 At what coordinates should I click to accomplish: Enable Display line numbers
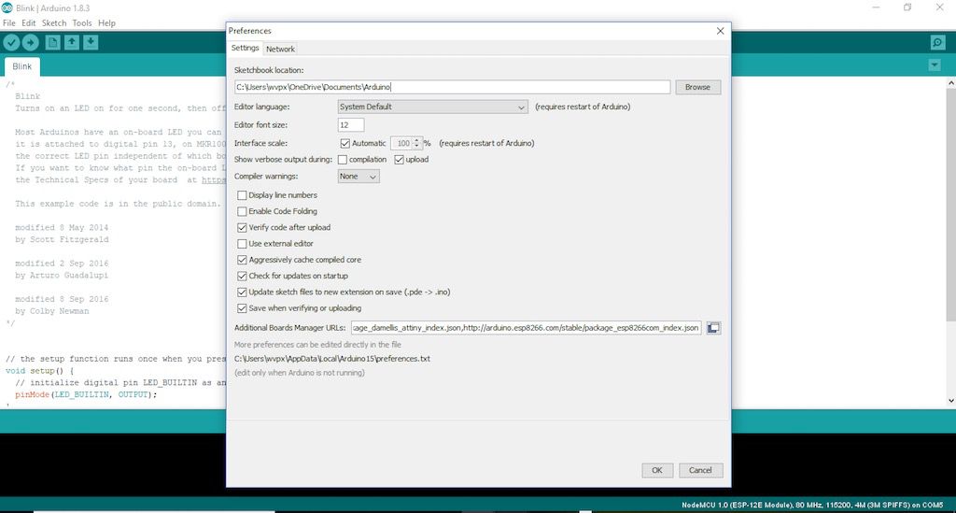pos(242,195)
